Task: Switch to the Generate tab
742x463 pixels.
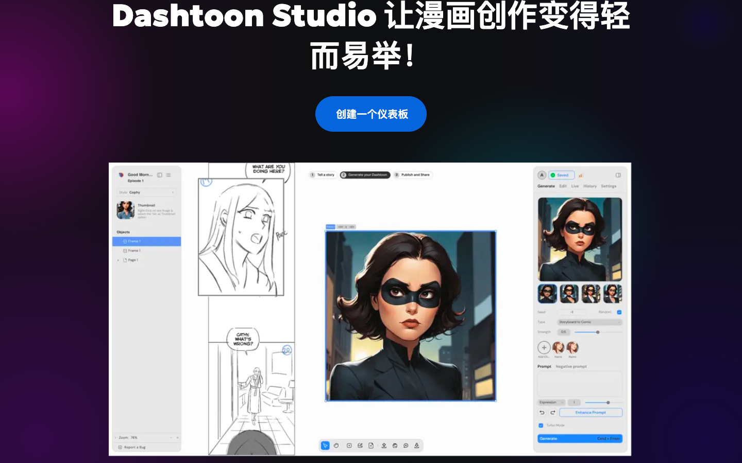Action: click(546, 186)
